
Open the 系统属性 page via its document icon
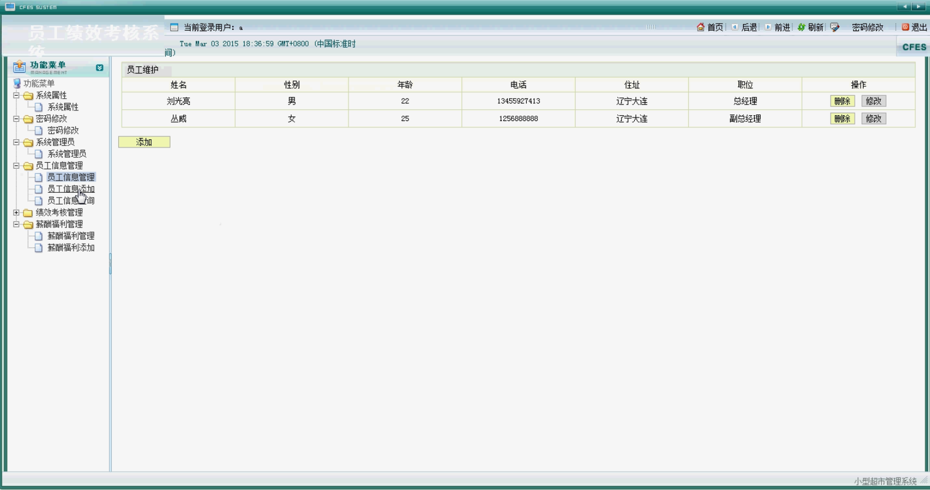point(39,107)
